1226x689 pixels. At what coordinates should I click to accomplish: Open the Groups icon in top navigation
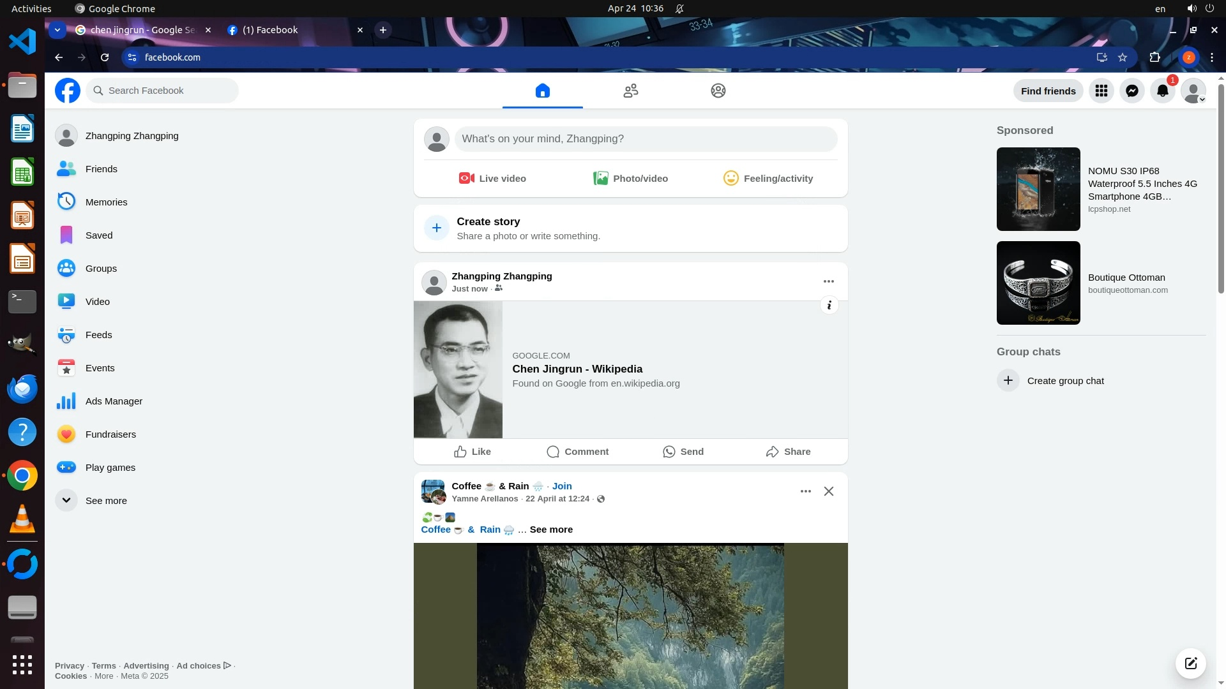pos(718,91)
